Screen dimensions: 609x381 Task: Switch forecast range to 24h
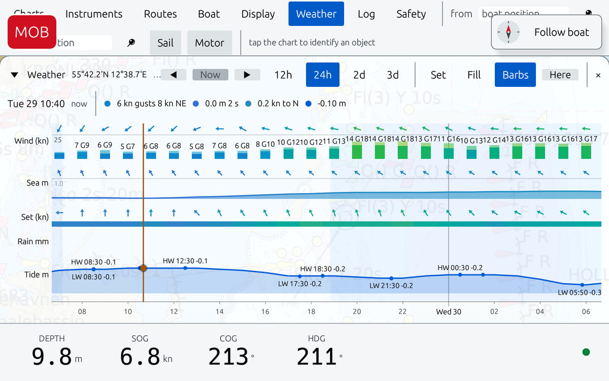click(x=323, y=75)
